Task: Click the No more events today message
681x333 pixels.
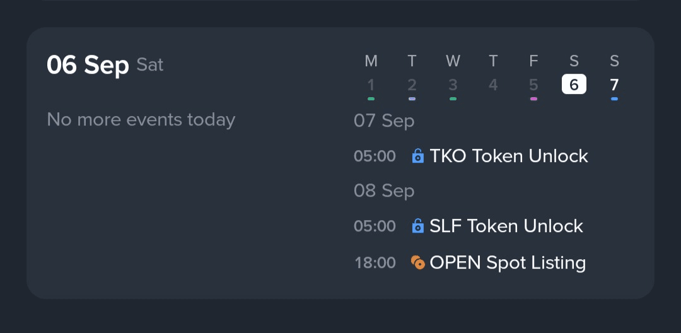Action: 141,119
